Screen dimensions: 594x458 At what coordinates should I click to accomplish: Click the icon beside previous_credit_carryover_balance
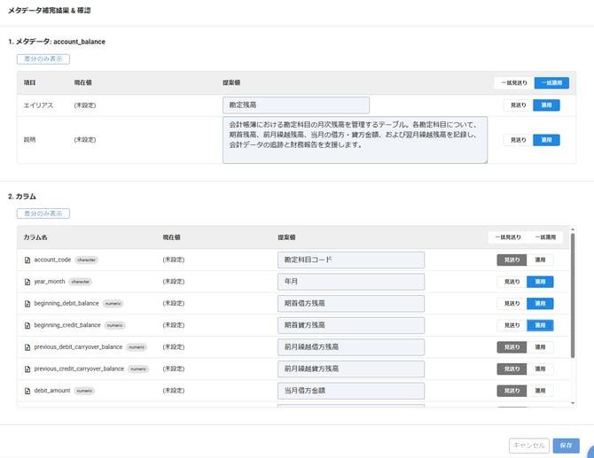point(27,369)
